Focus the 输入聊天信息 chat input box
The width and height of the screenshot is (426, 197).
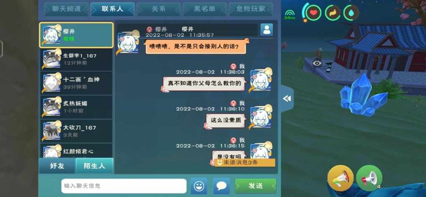tap(124, 186)
